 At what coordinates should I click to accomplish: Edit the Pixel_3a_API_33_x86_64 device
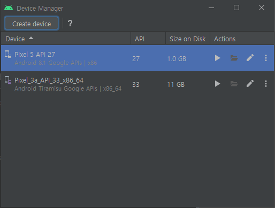[x=250, y=84]
